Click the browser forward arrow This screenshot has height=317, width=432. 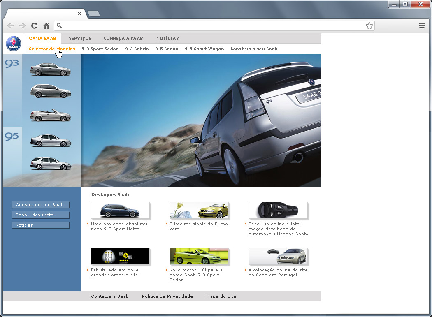pos(22,25)
